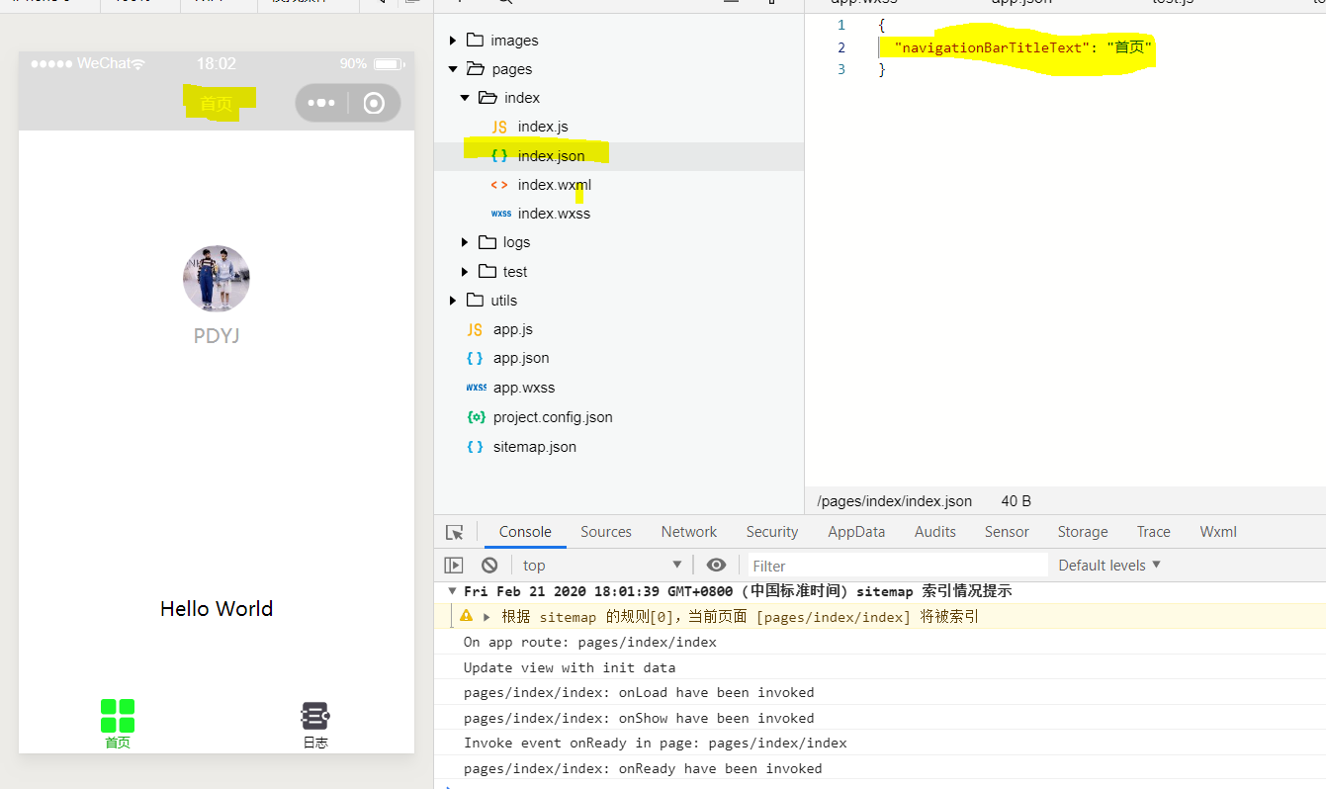Click the utils folder icon
Screen dimensions: 1326x789
[476, 300]
